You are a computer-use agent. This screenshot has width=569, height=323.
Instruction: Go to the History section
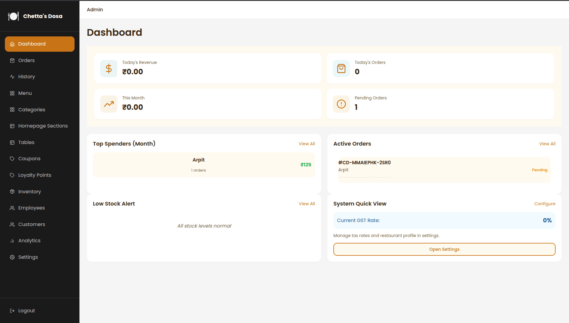click(x=26, y=77)
